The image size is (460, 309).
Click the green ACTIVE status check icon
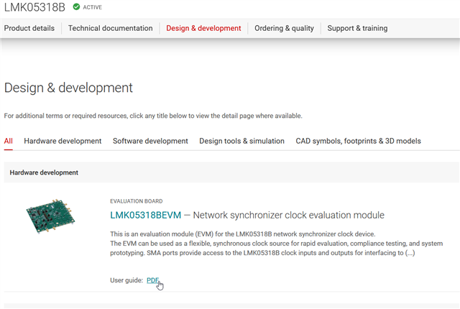(76, 6)
